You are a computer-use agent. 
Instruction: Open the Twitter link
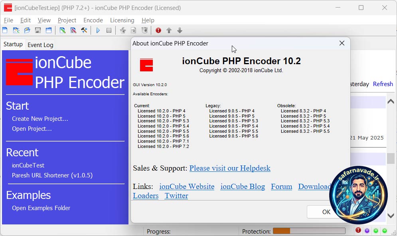coord(176,195)
